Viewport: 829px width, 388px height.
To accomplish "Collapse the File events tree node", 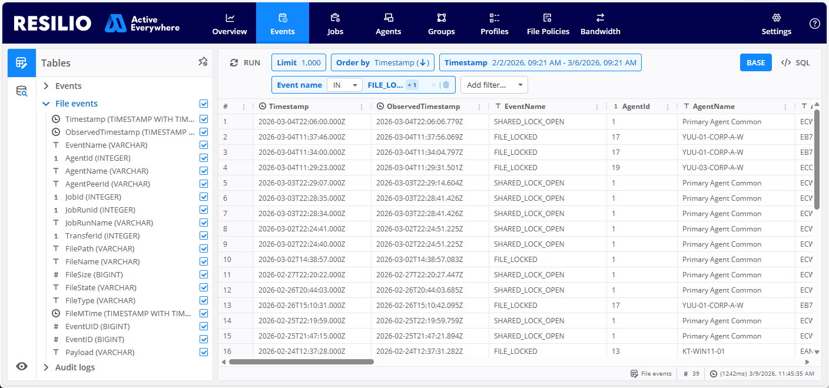I will (47, 104).
